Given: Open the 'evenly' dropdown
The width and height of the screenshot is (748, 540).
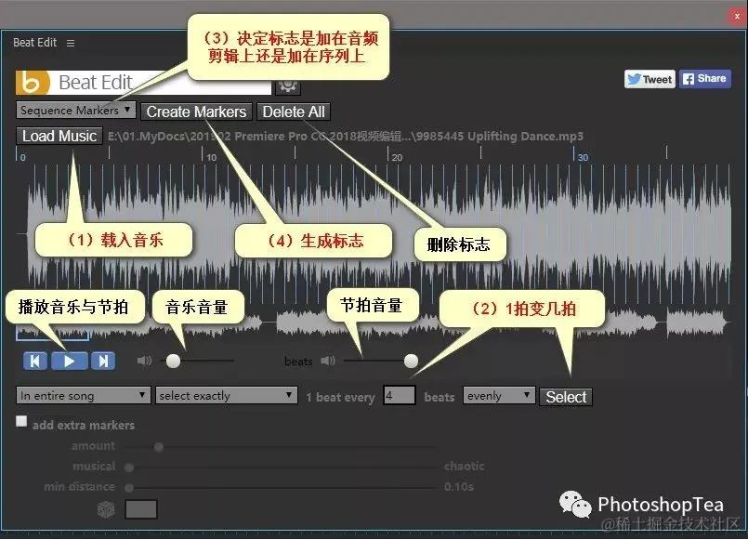Looking at the screenshot, I should [498, 395].
